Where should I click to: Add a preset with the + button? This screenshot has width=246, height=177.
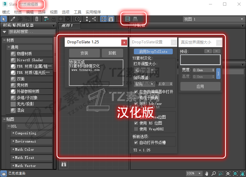[x=208, y=51]
